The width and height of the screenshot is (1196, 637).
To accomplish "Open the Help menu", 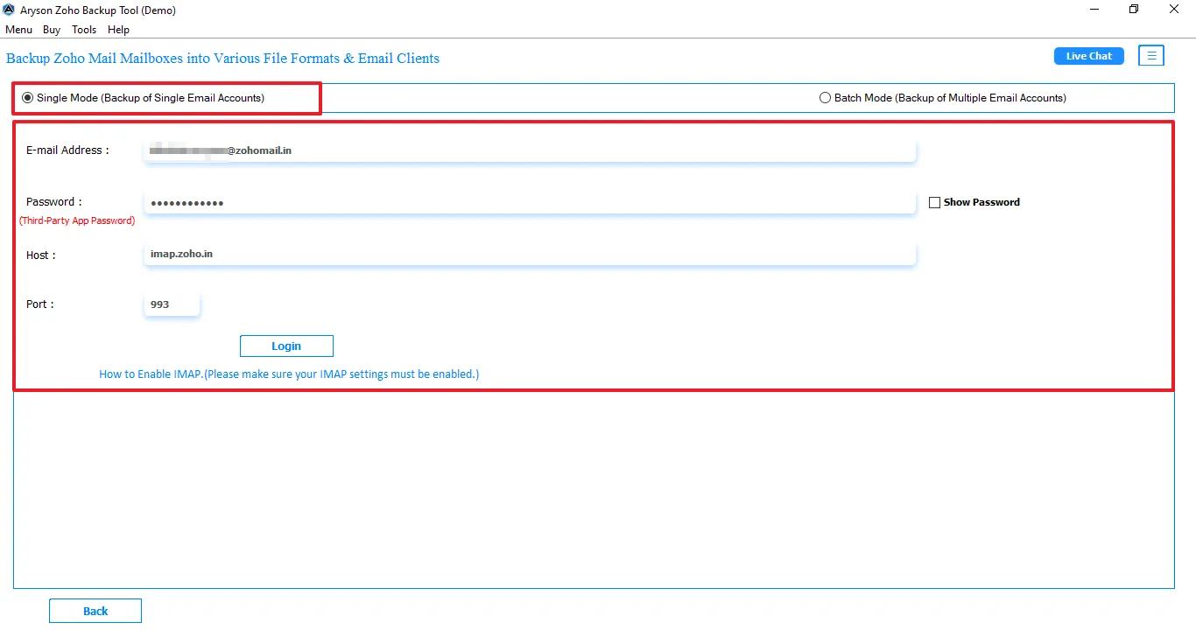I will pos(118,30).
